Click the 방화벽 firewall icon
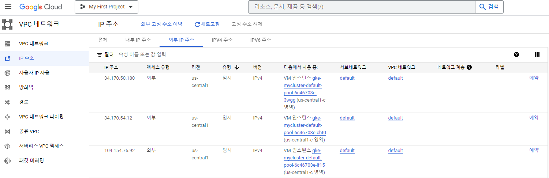Image resolution: width=549 pixels, height=178 pixels. (7, 88)
